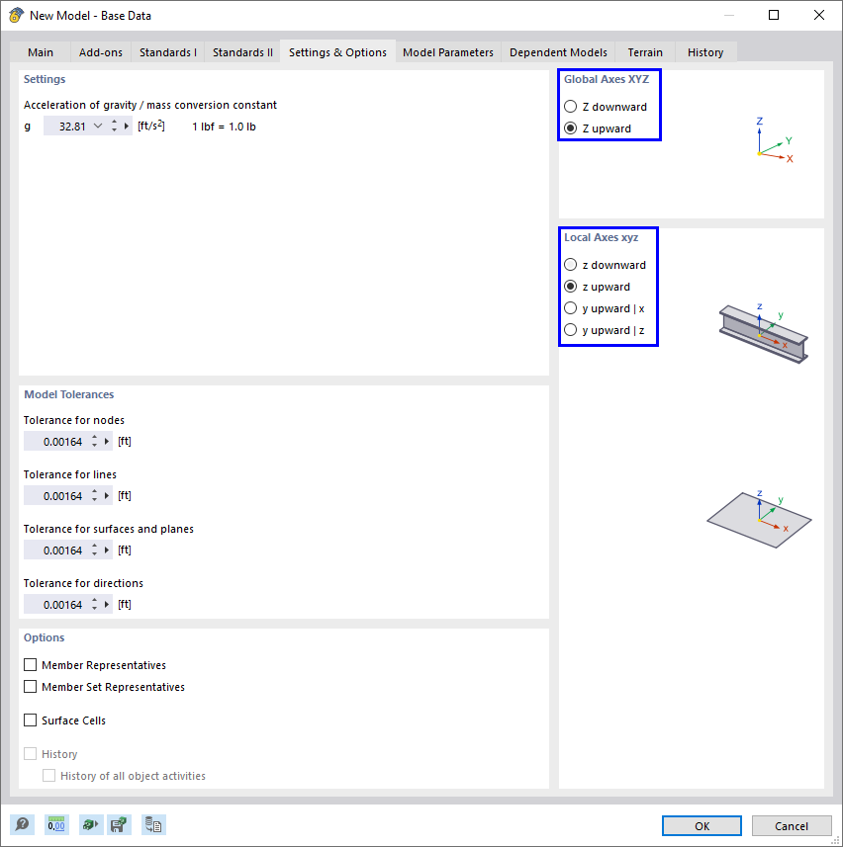The image size is (843, 847).
Task: Click the Tolerance for directions value field
Action: pyautogui.click(x=55, y=605)
